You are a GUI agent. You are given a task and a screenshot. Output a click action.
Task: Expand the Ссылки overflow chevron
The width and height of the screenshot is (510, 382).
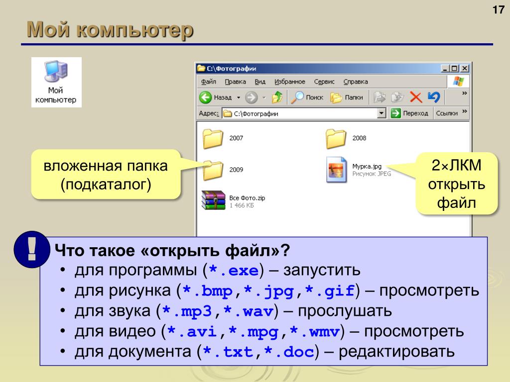[x=465, y=111]
